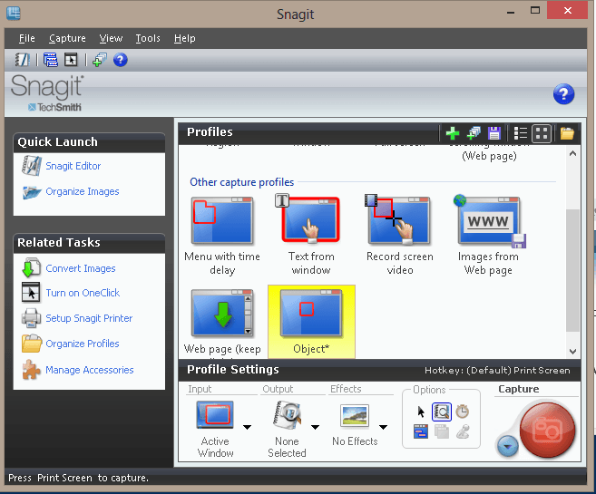596x494 pixels.
Task: Toggle the keep links option icon
Action: [421, 431]
